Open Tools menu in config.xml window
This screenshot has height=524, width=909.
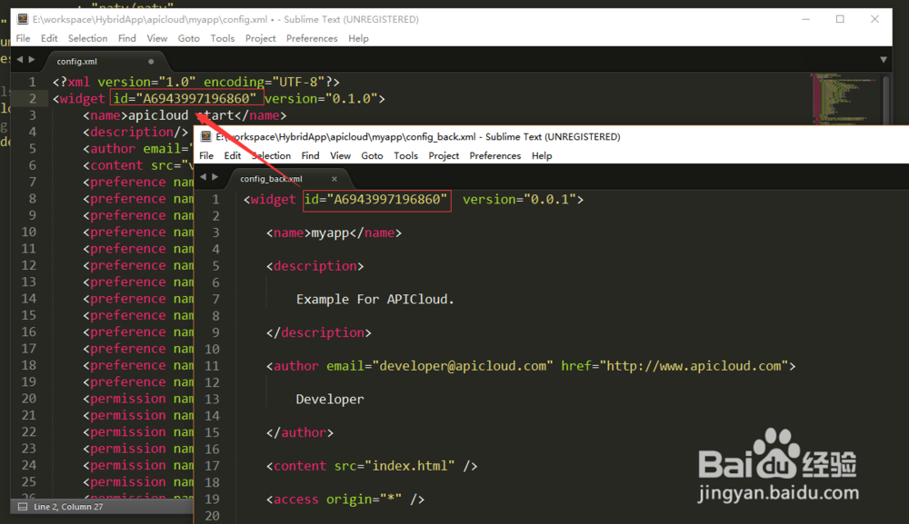(222, 38)
